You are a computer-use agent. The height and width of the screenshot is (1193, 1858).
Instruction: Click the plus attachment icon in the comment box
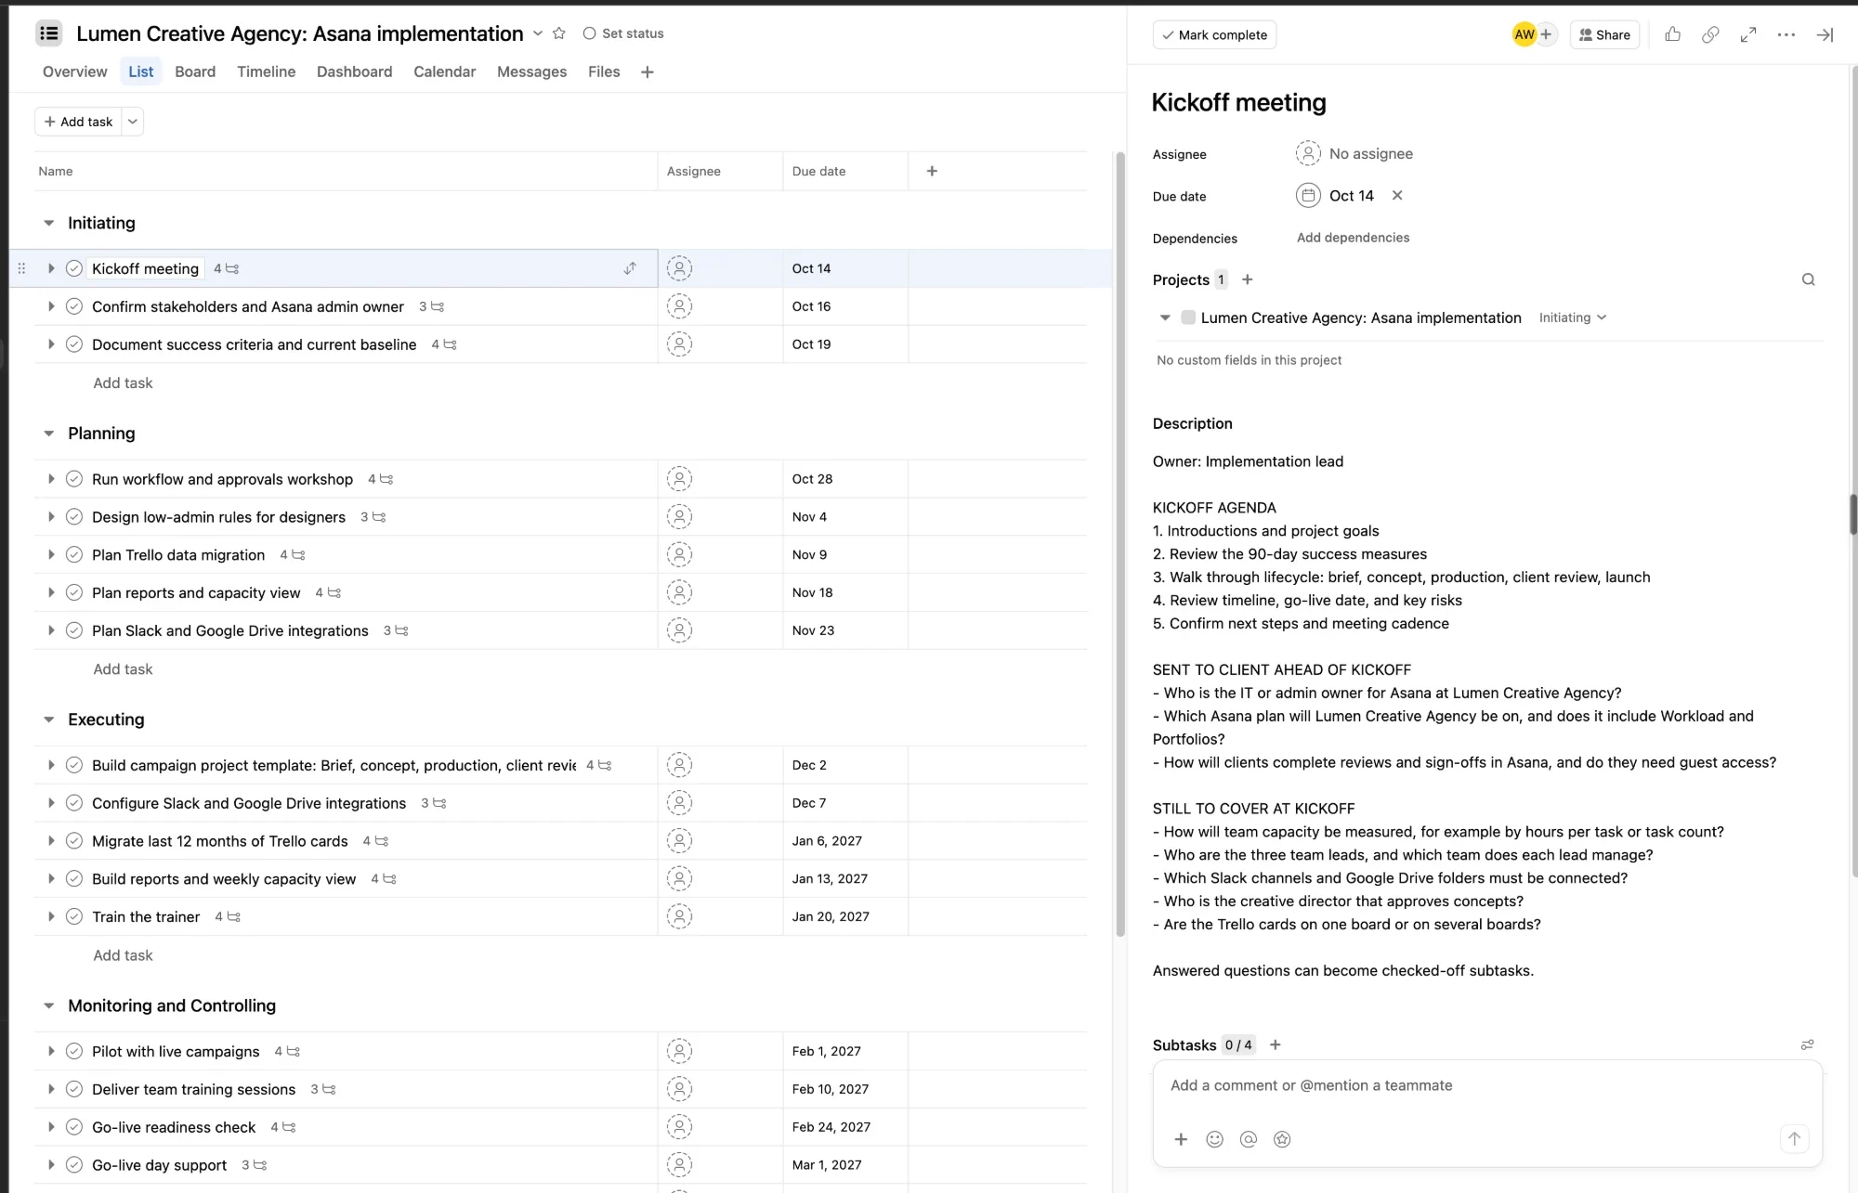coord(1181,1139)
